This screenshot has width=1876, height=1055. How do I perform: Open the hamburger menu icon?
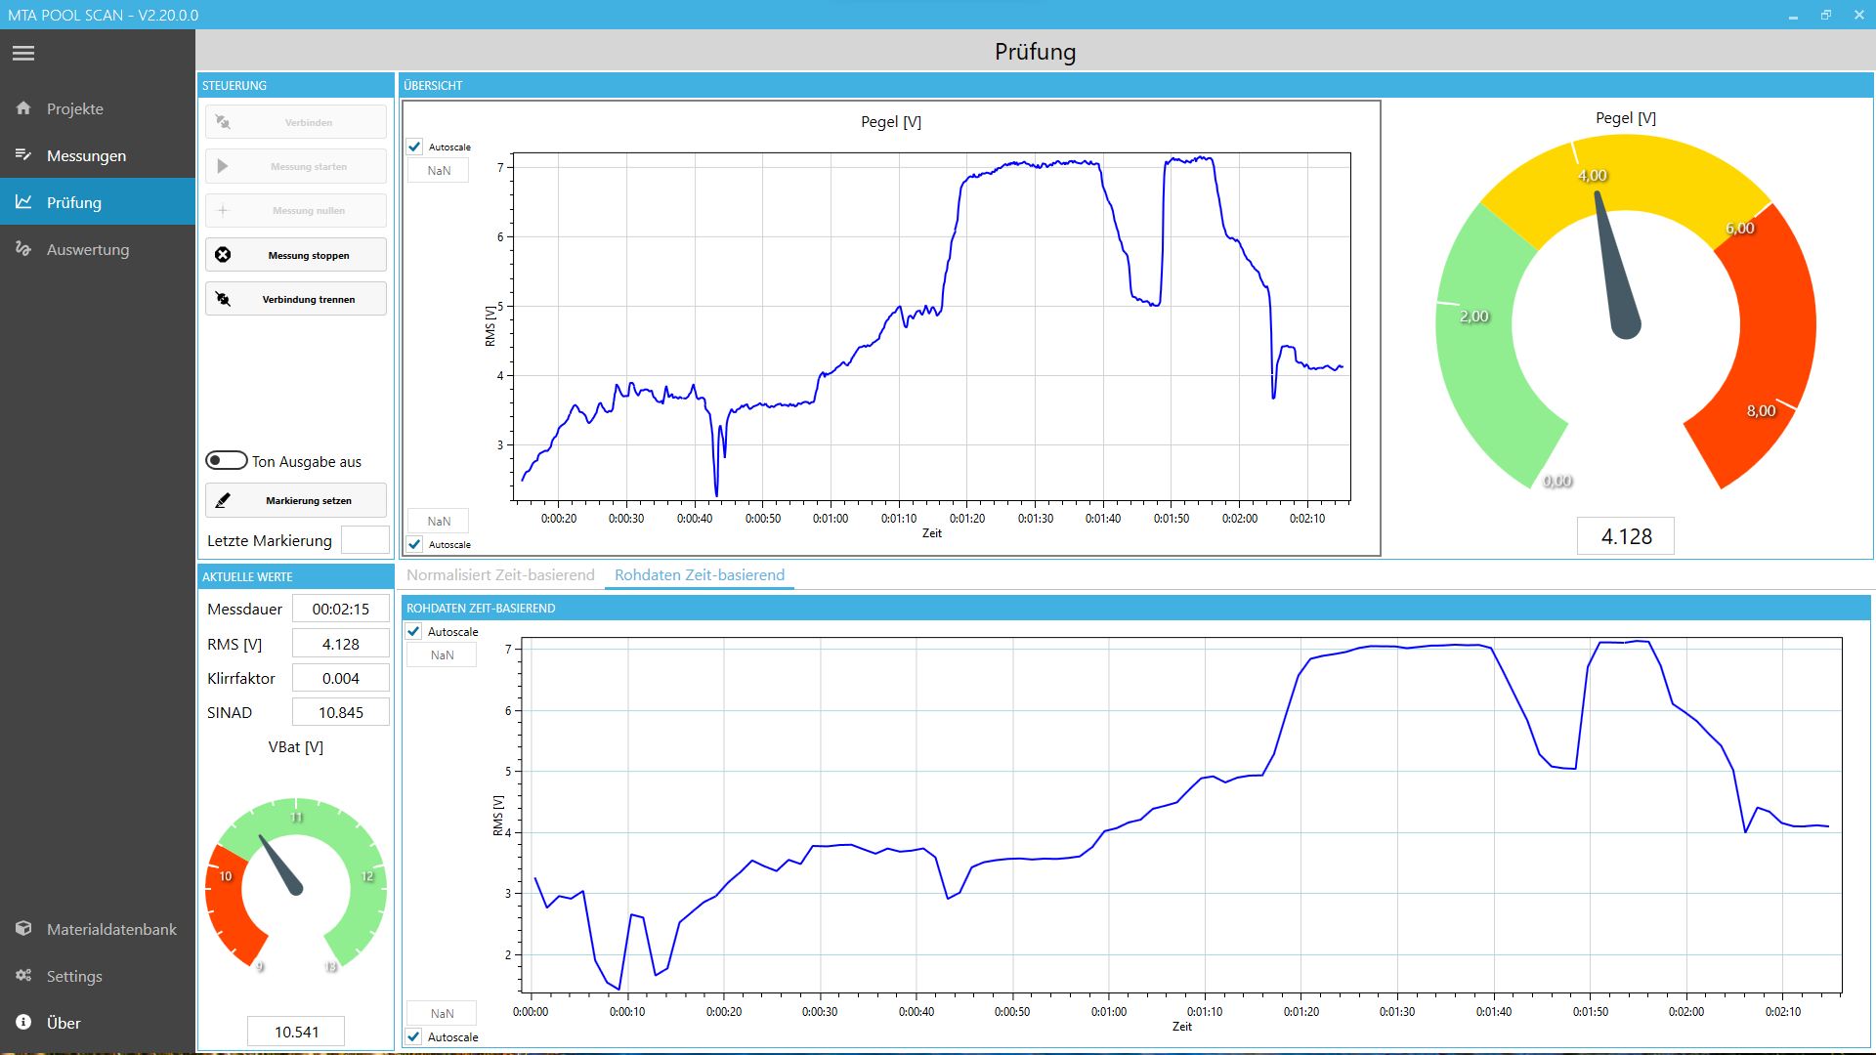coord(23,54)
